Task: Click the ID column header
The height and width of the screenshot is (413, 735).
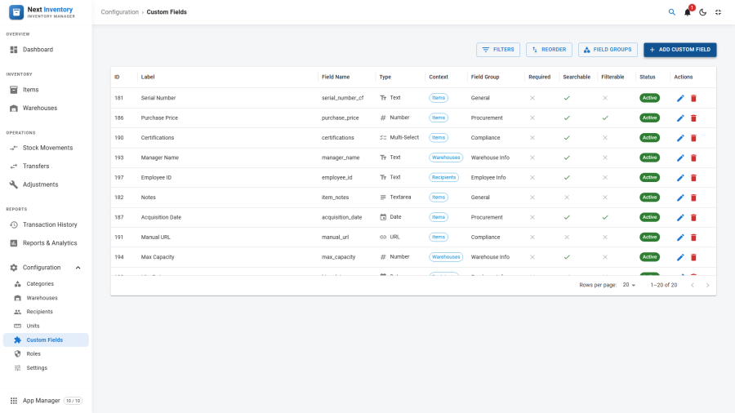Action: (117, 78)
